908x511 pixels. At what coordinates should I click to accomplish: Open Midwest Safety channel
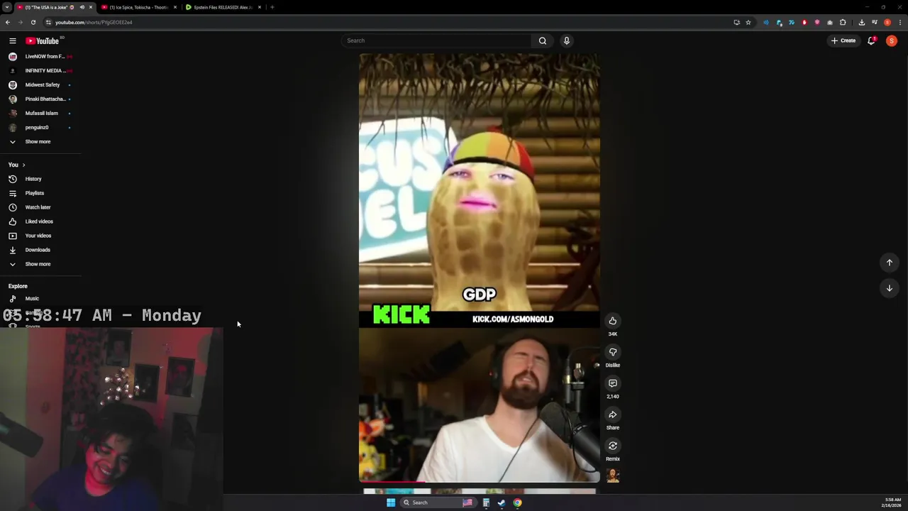40,84
